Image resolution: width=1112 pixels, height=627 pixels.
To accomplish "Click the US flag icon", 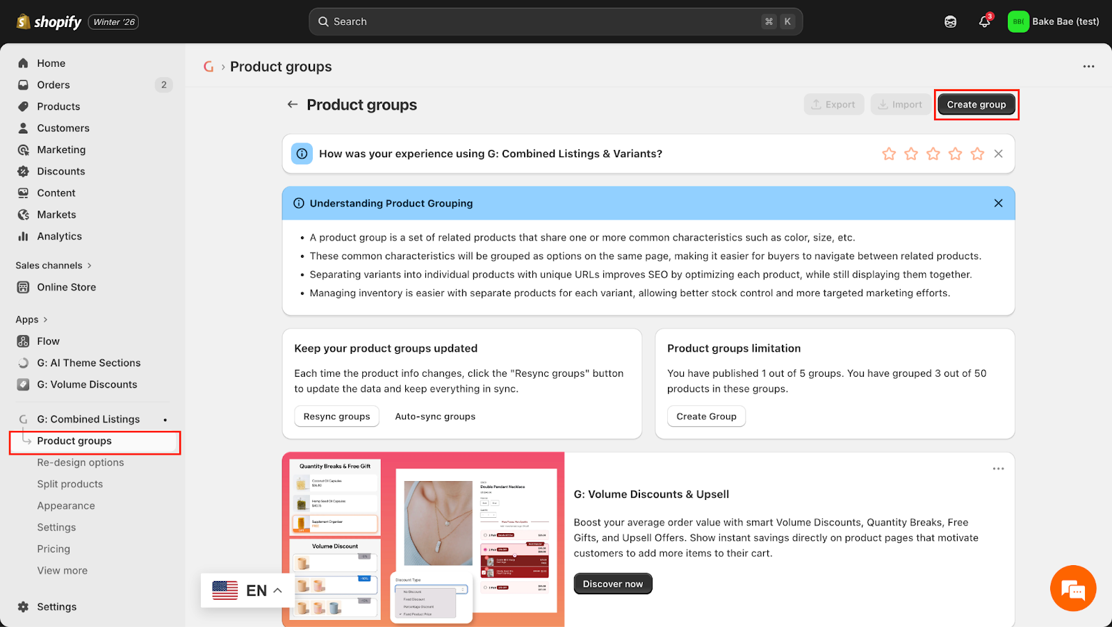I will [224, 590].
